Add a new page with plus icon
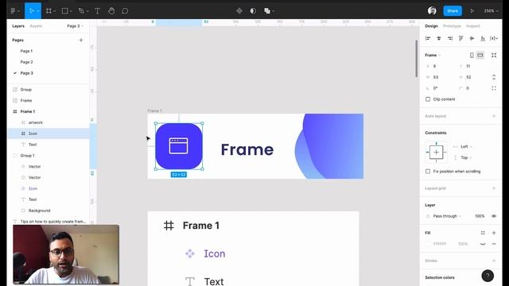The image size is (509, 286). [x=81, y=40]
